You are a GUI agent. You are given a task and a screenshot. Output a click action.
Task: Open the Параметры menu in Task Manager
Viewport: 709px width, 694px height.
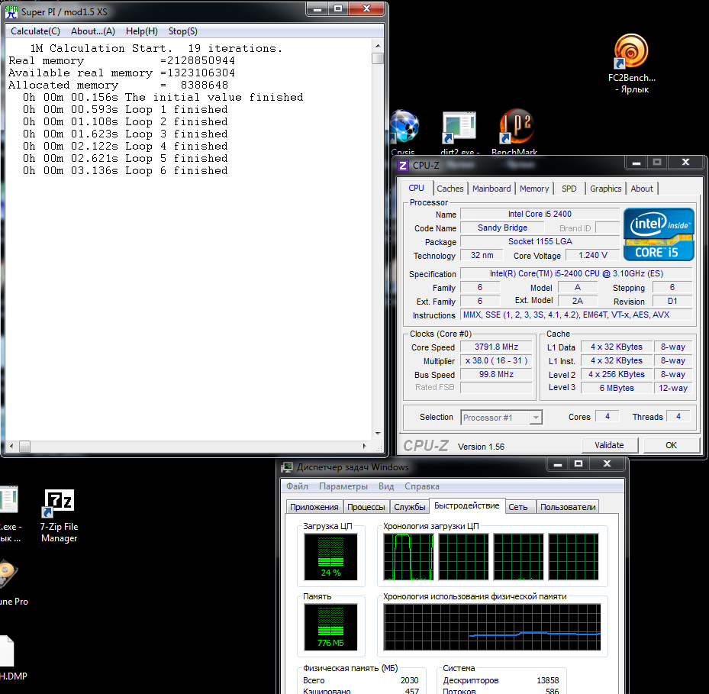point(343,486)
